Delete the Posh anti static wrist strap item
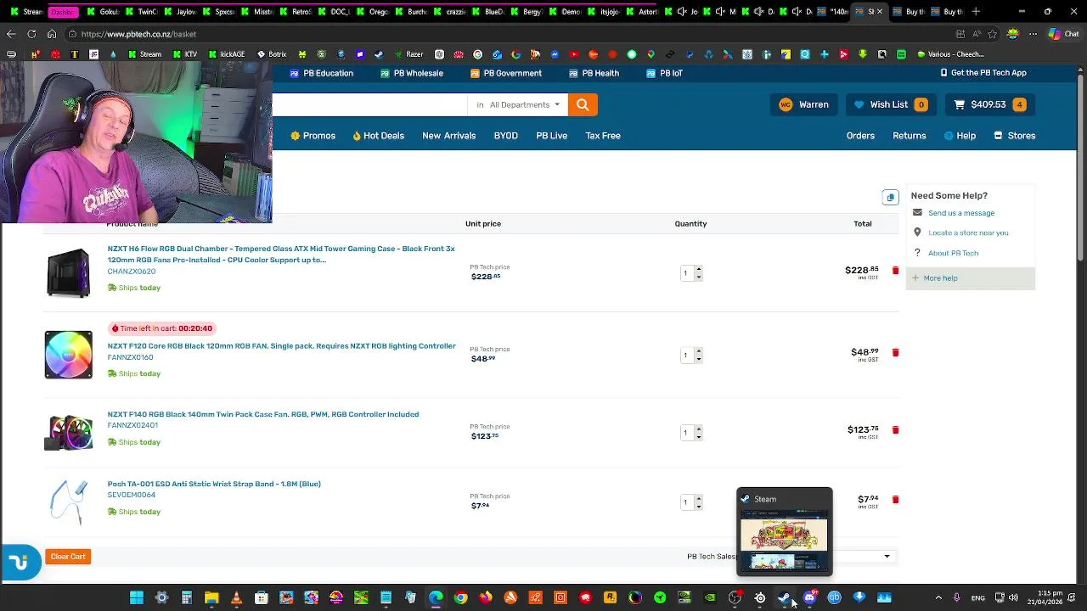The height and width of the screenshot is (611, 1087). [x=895, y=499]
